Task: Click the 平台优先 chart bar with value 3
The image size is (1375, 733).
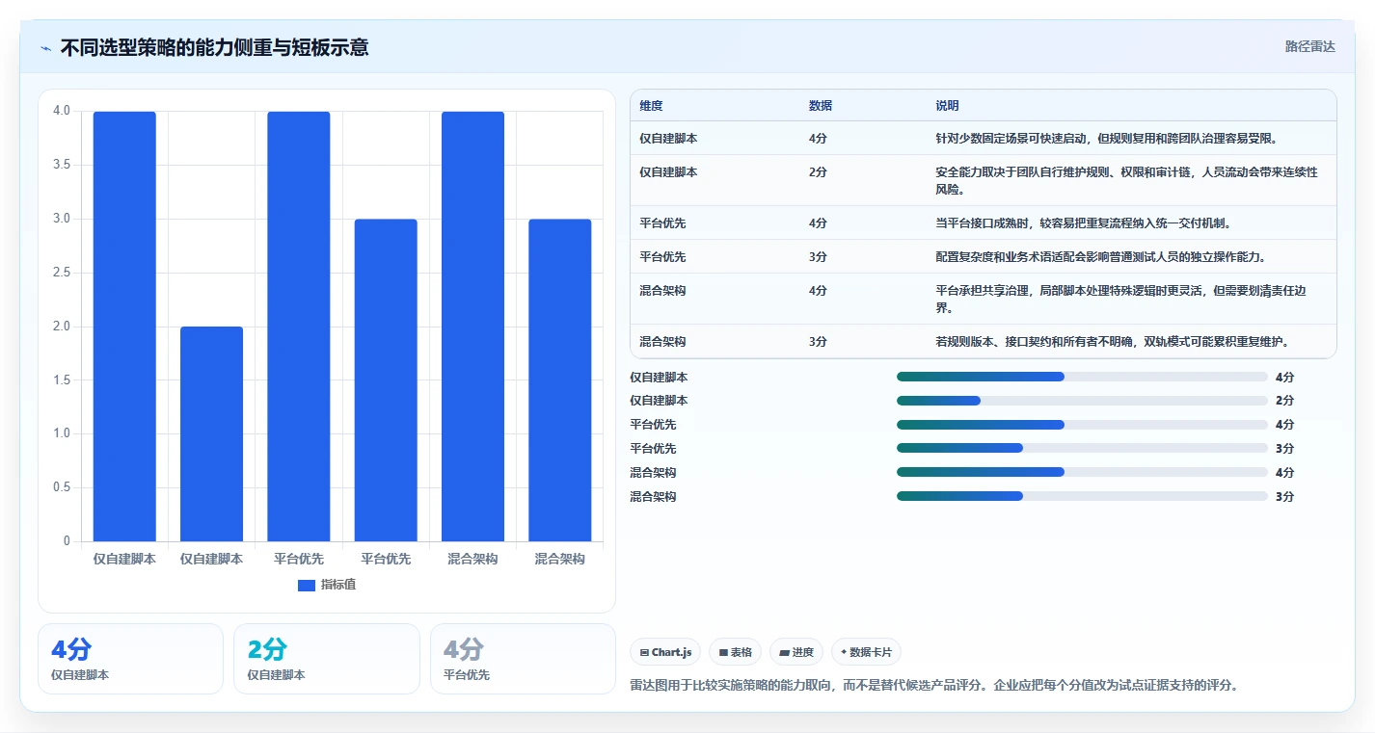Action: 386,380
